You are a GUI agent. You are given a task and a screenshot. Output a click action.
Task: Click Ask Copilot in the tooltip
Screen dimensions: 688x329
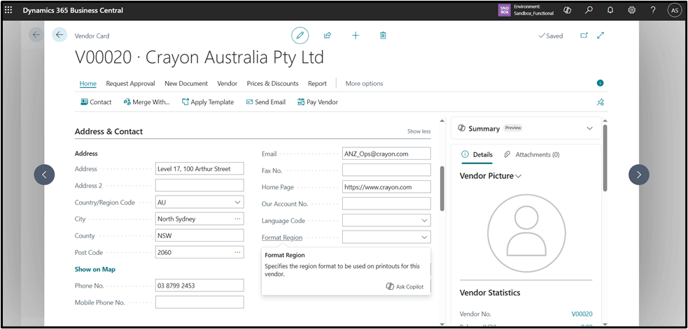[x=405, y=287]
